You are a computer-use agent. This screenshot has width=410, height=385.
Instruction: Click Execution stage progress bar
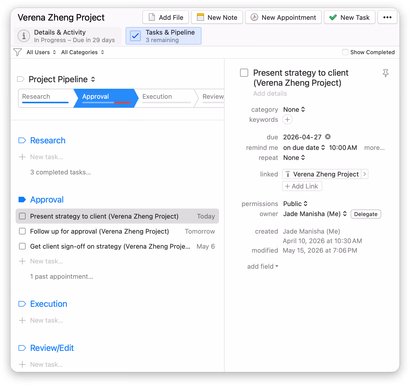pyautogui.click(x=166, y=102)
